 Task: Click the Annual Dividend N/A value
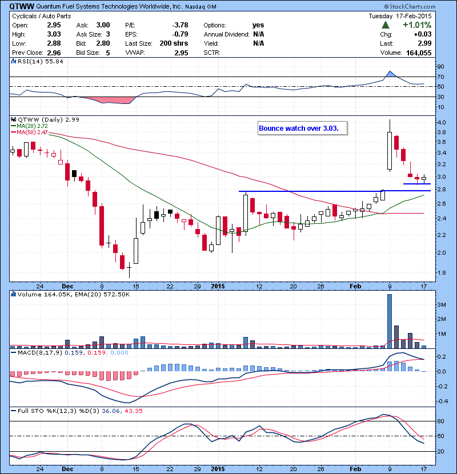pos(259,34)
